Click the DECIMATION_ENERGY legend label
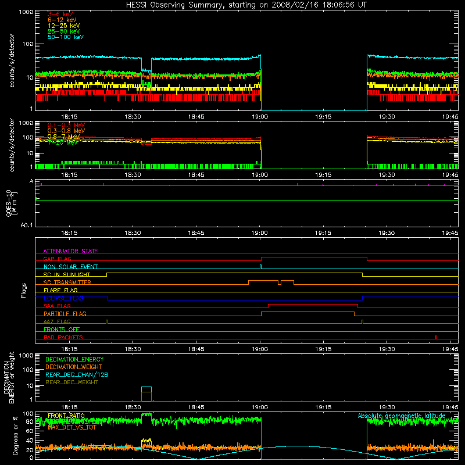The image size is (465, 465). pyautogui.click(x=74, y=359)
